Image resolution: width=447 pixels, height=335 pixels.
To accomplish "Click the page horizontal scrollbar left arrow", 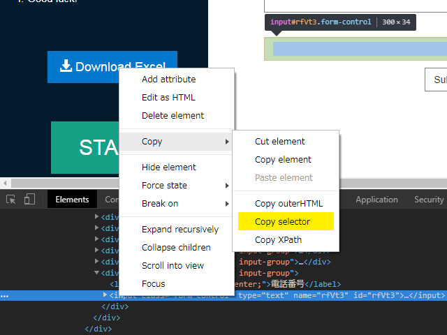I will click(x=5, y=183).
